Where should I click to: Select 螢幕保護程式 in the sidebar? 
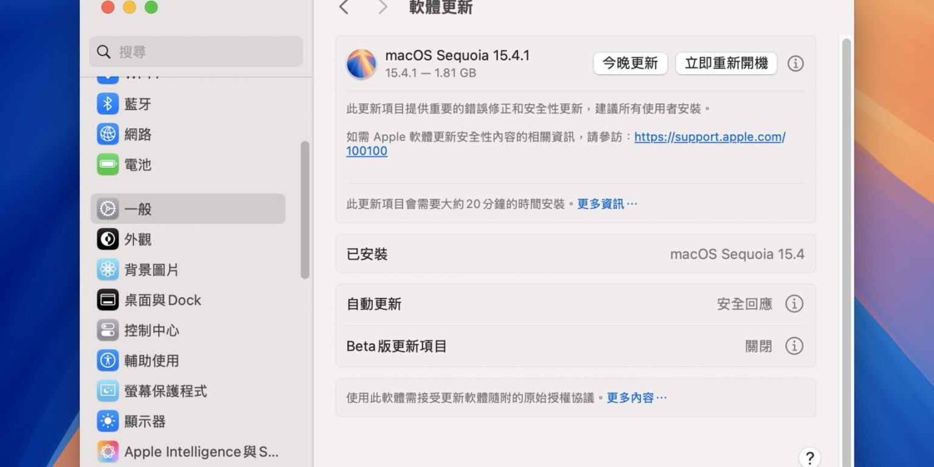pos(165,391)
